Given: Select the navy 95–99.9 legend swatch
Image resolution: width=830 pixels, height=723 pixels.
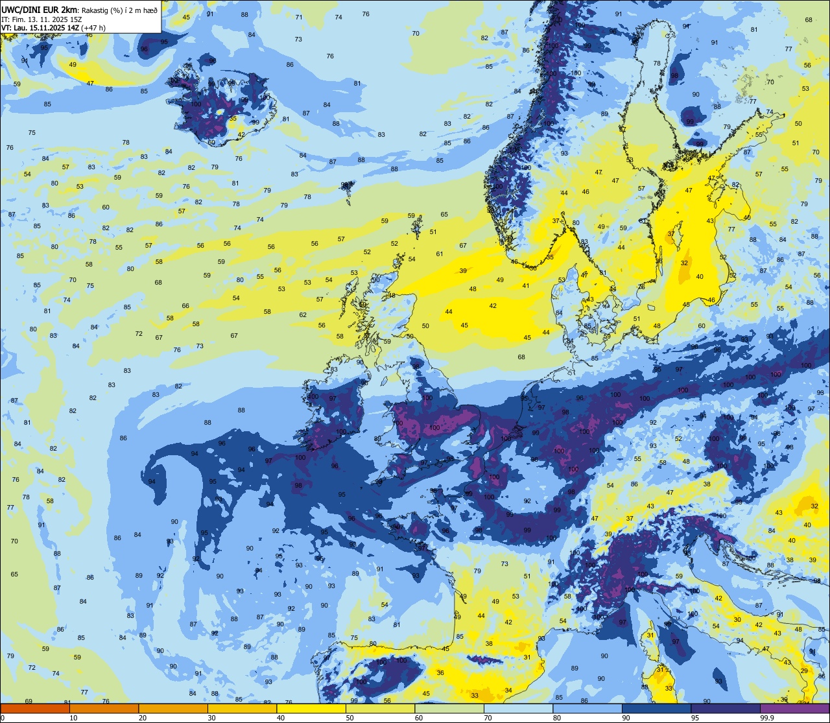Looking at the screenshot, I should click(726, 708).
